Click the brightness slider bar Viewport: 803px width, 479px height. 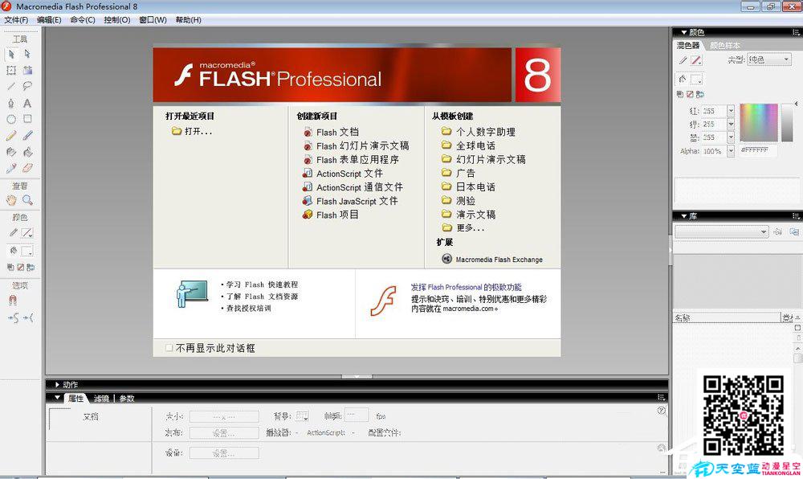[x=787, y=122]
